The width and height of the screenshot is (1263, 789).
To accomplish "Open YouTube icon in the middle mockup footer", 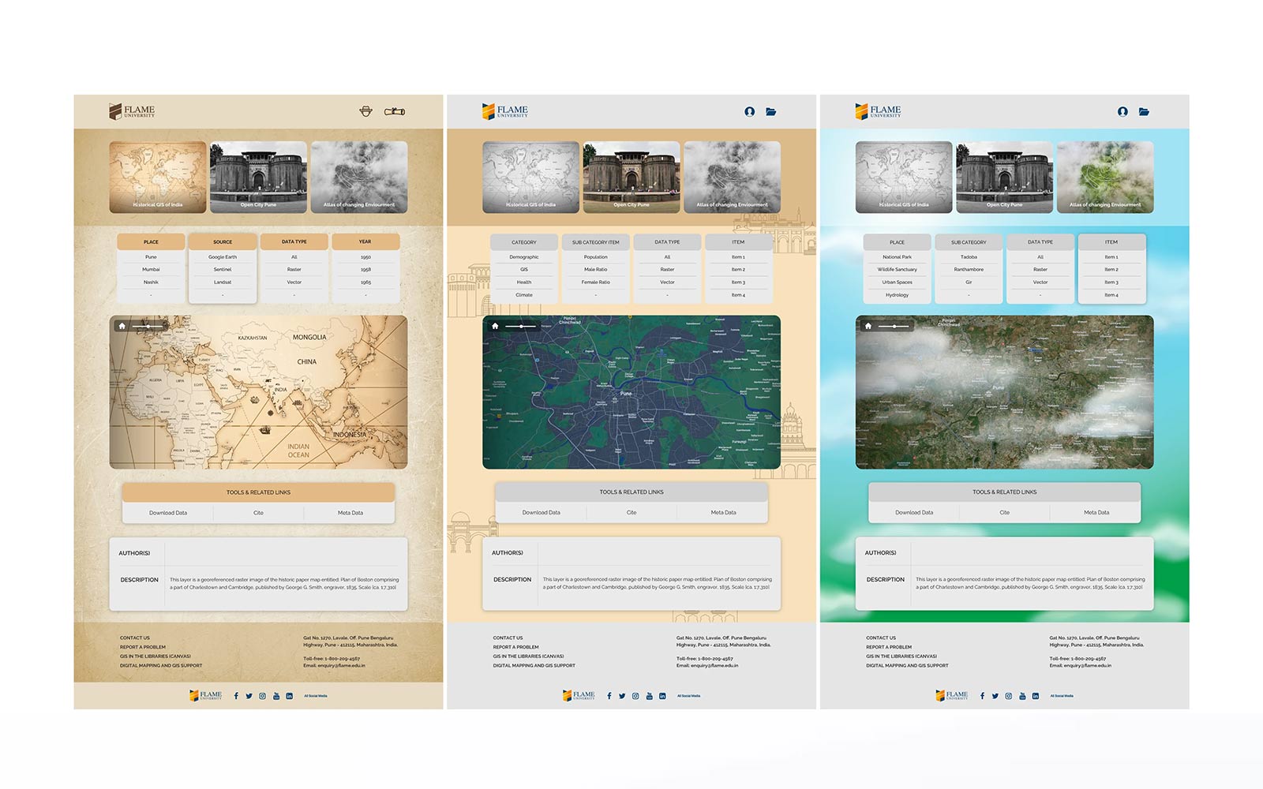I will pos(649,696).
